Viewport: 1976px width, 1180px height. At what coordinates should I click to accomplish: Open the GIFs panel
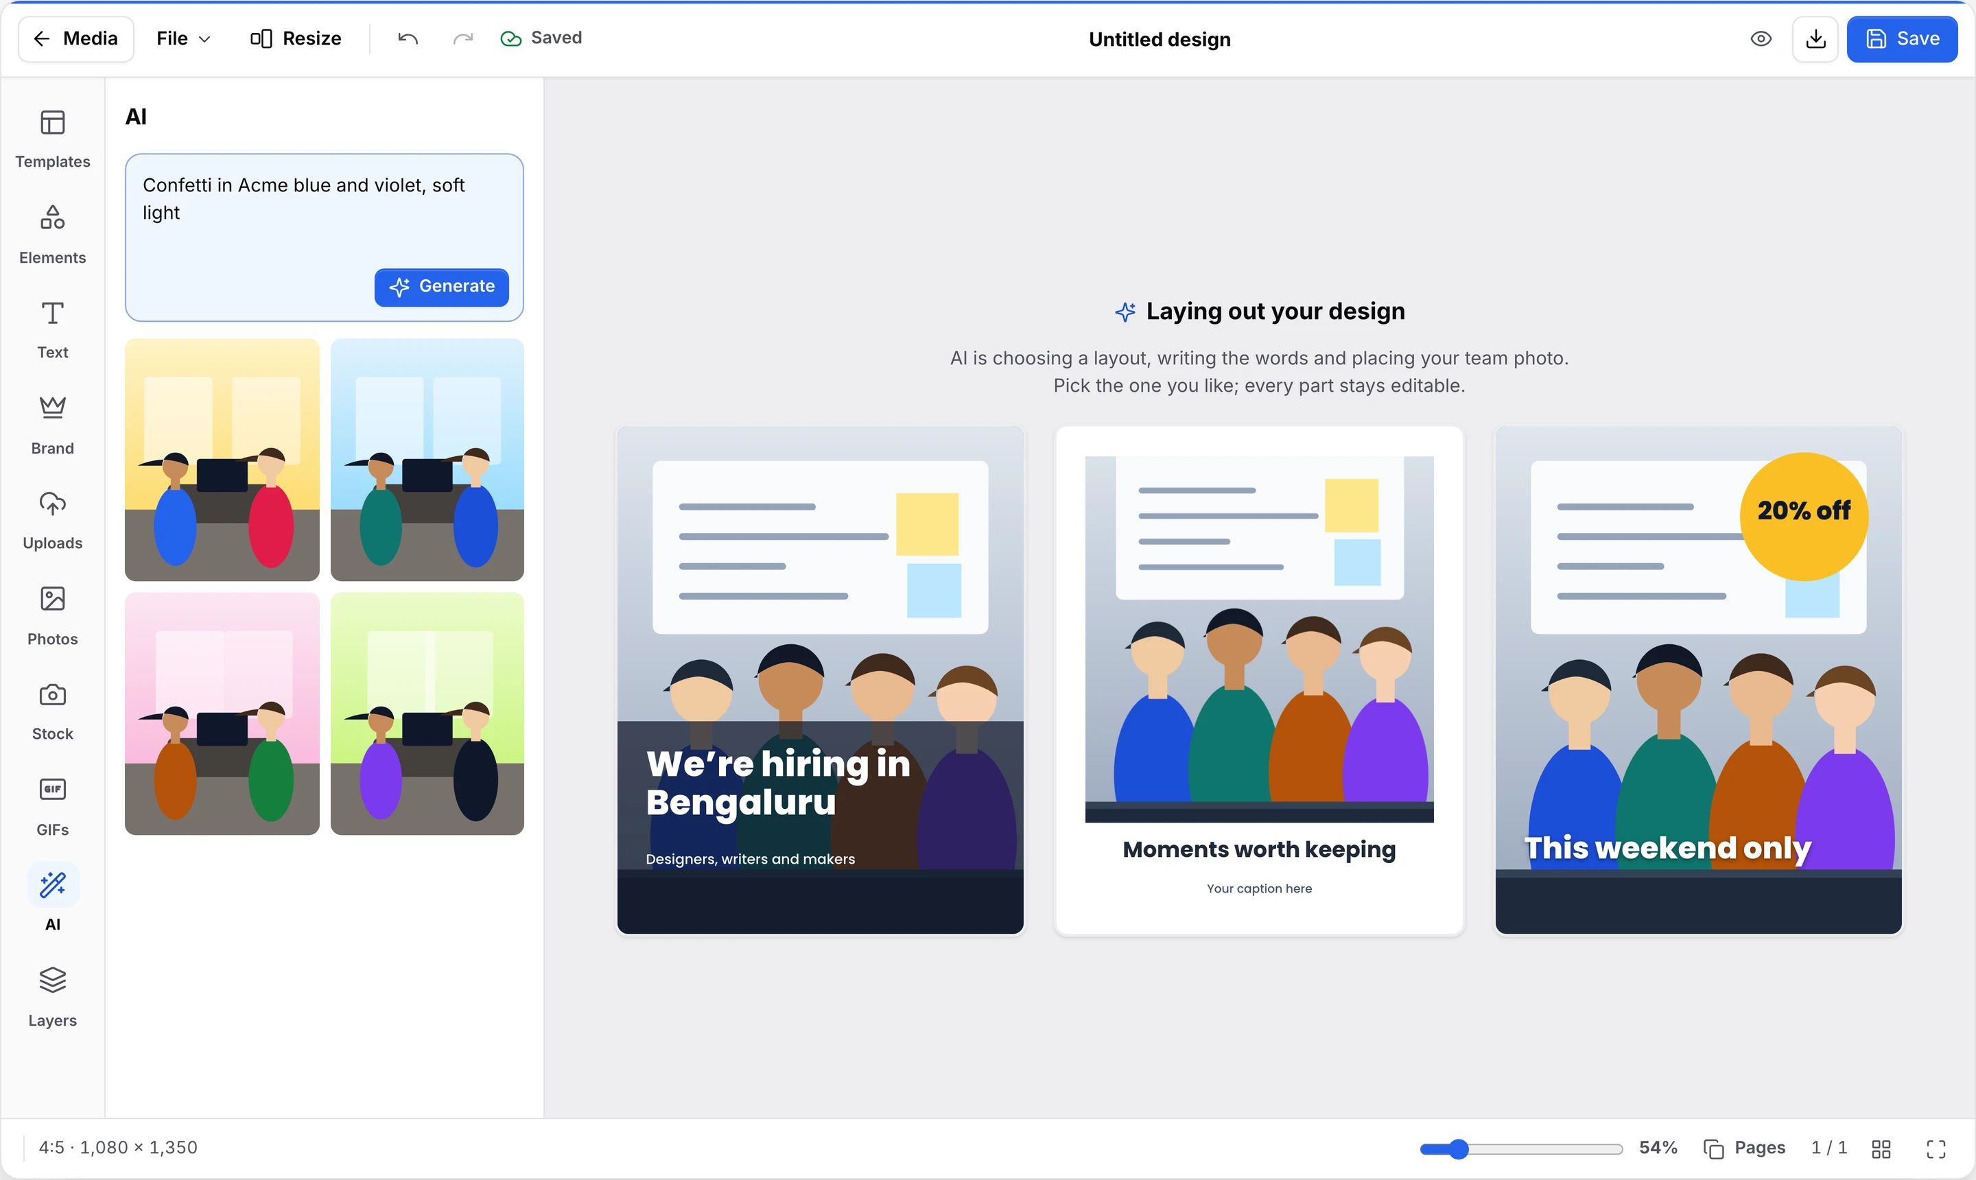[52, 806]
